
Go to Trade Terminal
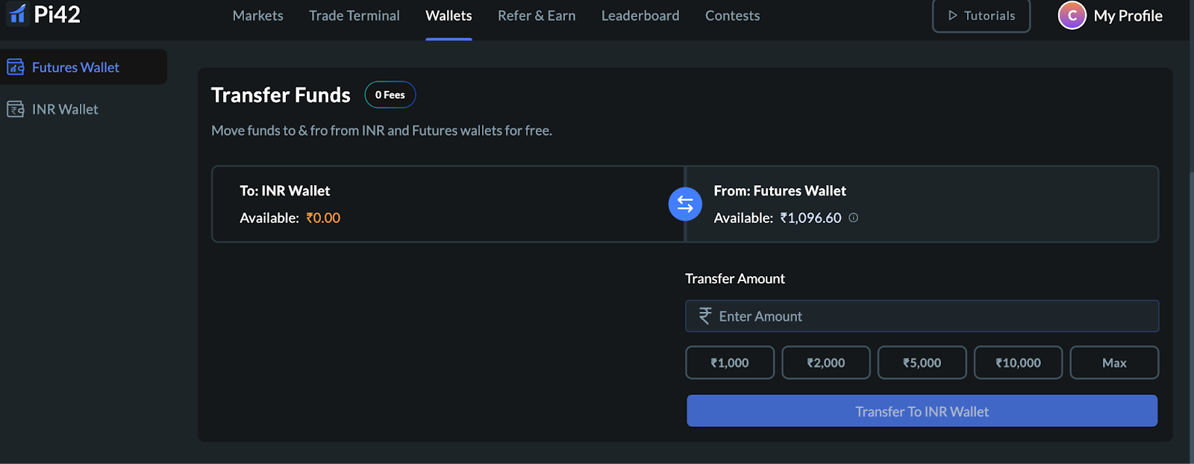[x=354, y=16]
